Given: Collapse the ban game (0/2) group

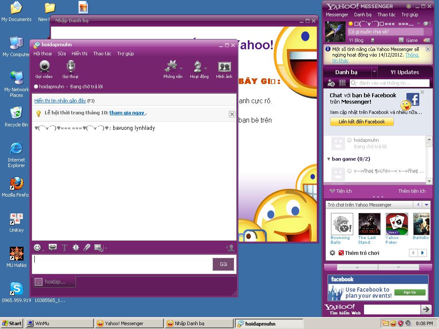Looking at the screenshot, I should (329, 159).
